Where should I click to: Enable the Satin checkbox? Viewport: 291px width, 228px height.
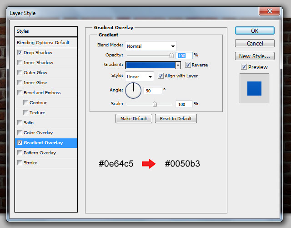pos(20,122)
